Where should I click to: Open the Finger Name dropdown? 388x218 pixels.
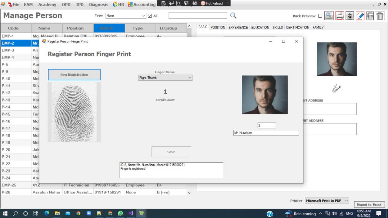(x=165, y=78)
